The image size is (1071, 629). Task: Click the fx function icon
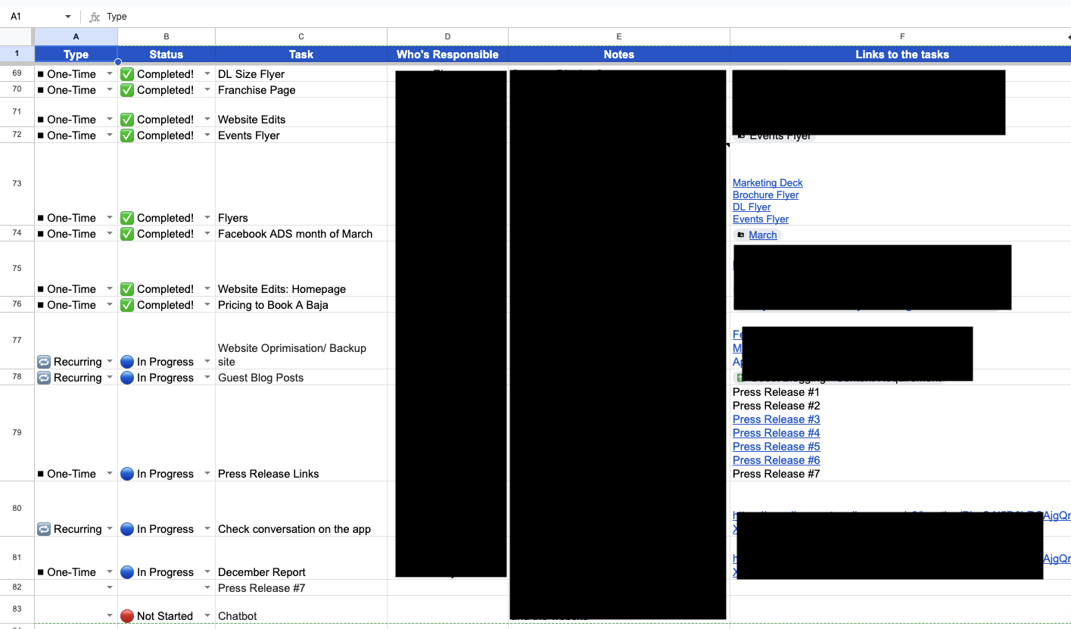click(95, 17)
